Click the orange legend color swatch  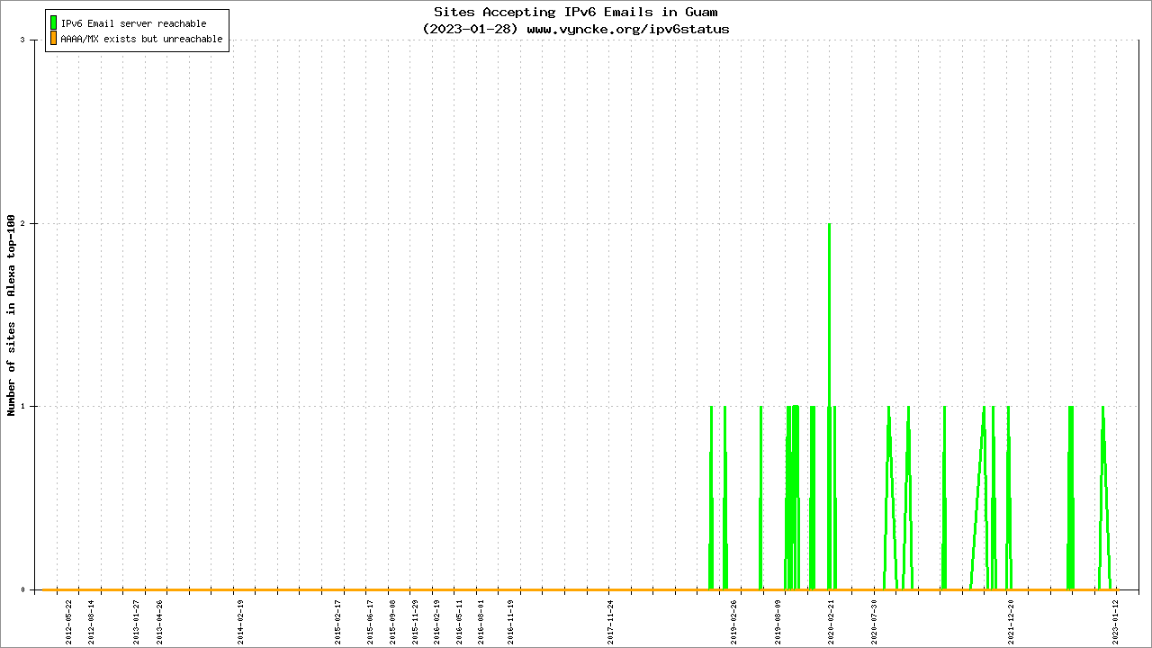coord(53,39)
